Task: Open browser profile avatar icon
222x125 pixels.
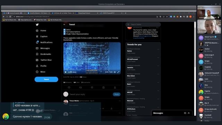Action: point(190,17)
